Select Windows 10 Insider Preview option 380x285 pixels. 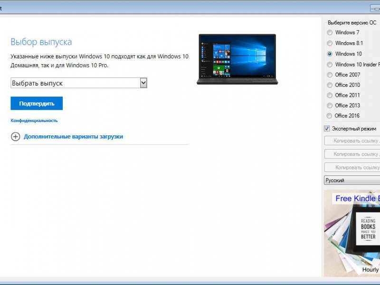[x=330, y=65]
